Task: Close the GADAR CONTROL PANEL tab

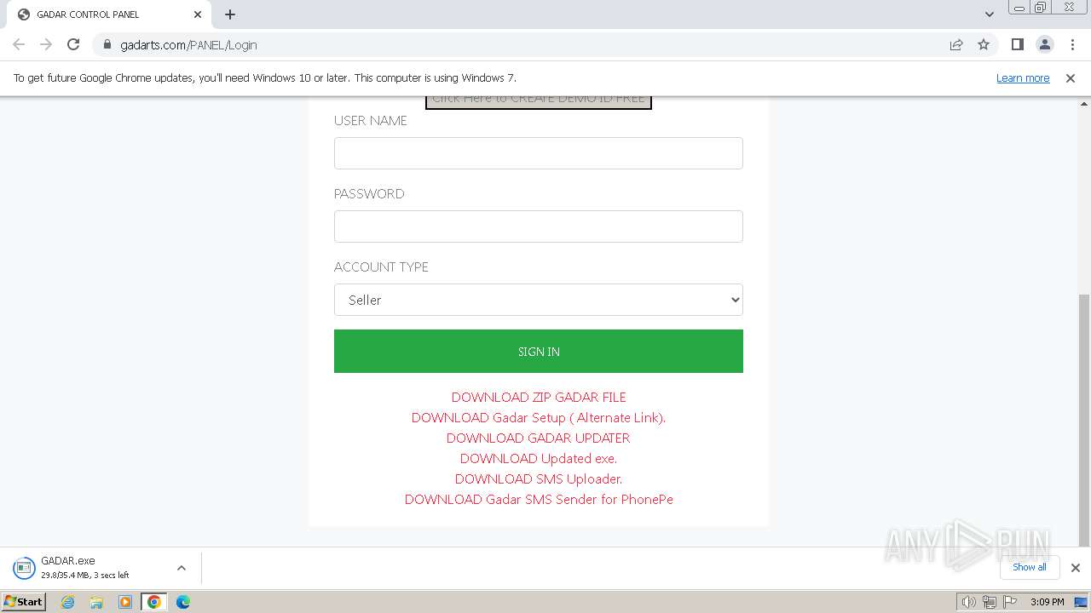Action: [197, 14]
